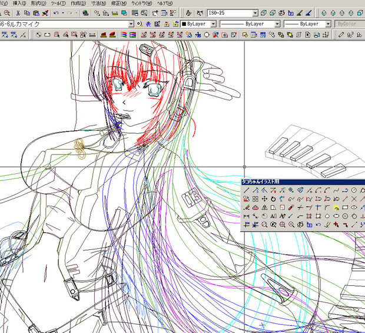The height and width of the screenshot is (333, 365).
Task: Select the Fillet tool in floating toolbar
Action: (x=327, y=207)
